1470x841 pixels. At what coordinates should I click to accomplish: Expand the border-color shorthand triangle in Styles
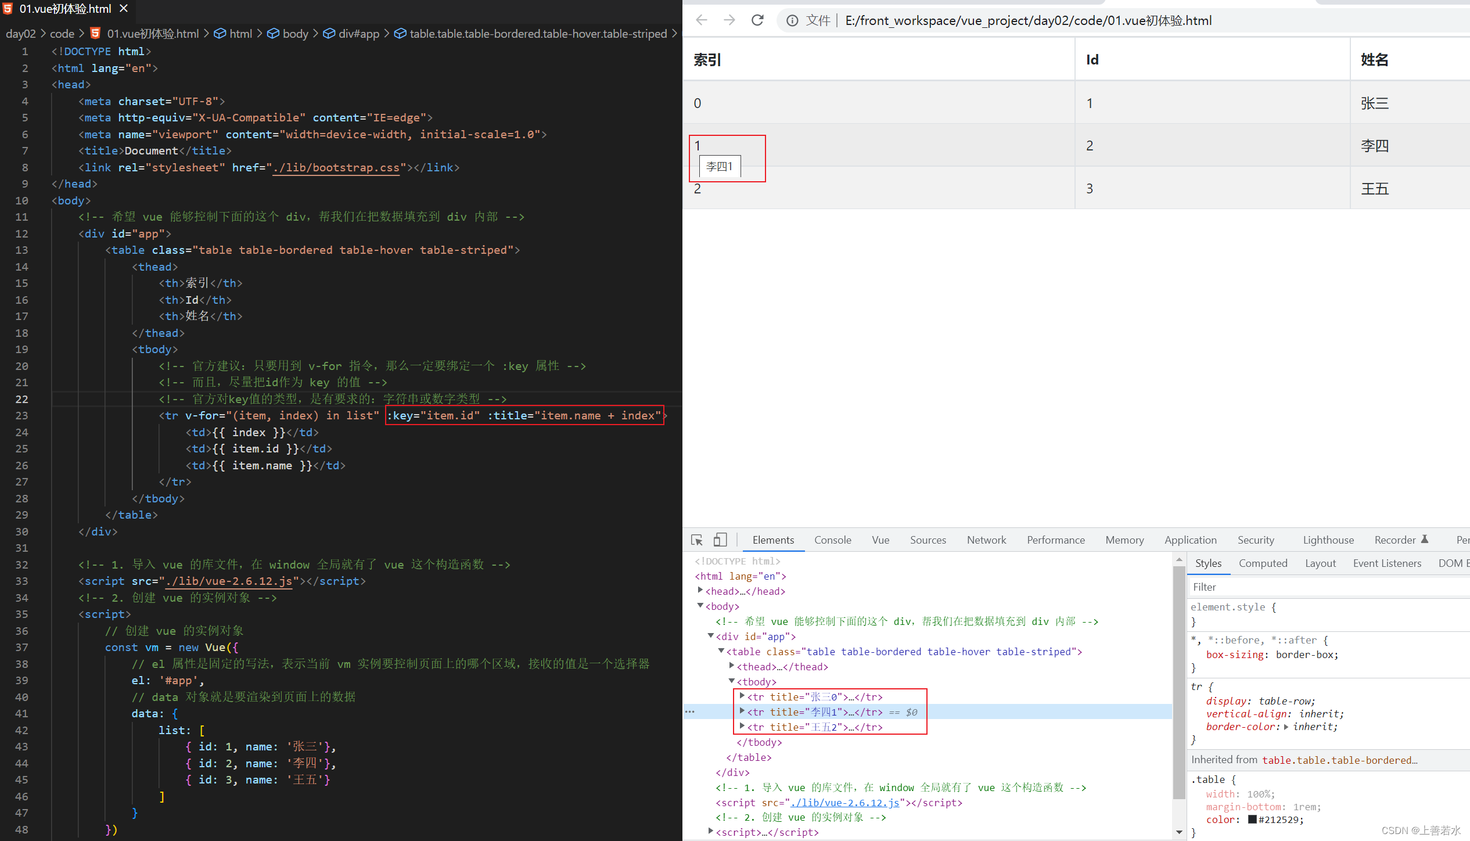(1286, 727)
